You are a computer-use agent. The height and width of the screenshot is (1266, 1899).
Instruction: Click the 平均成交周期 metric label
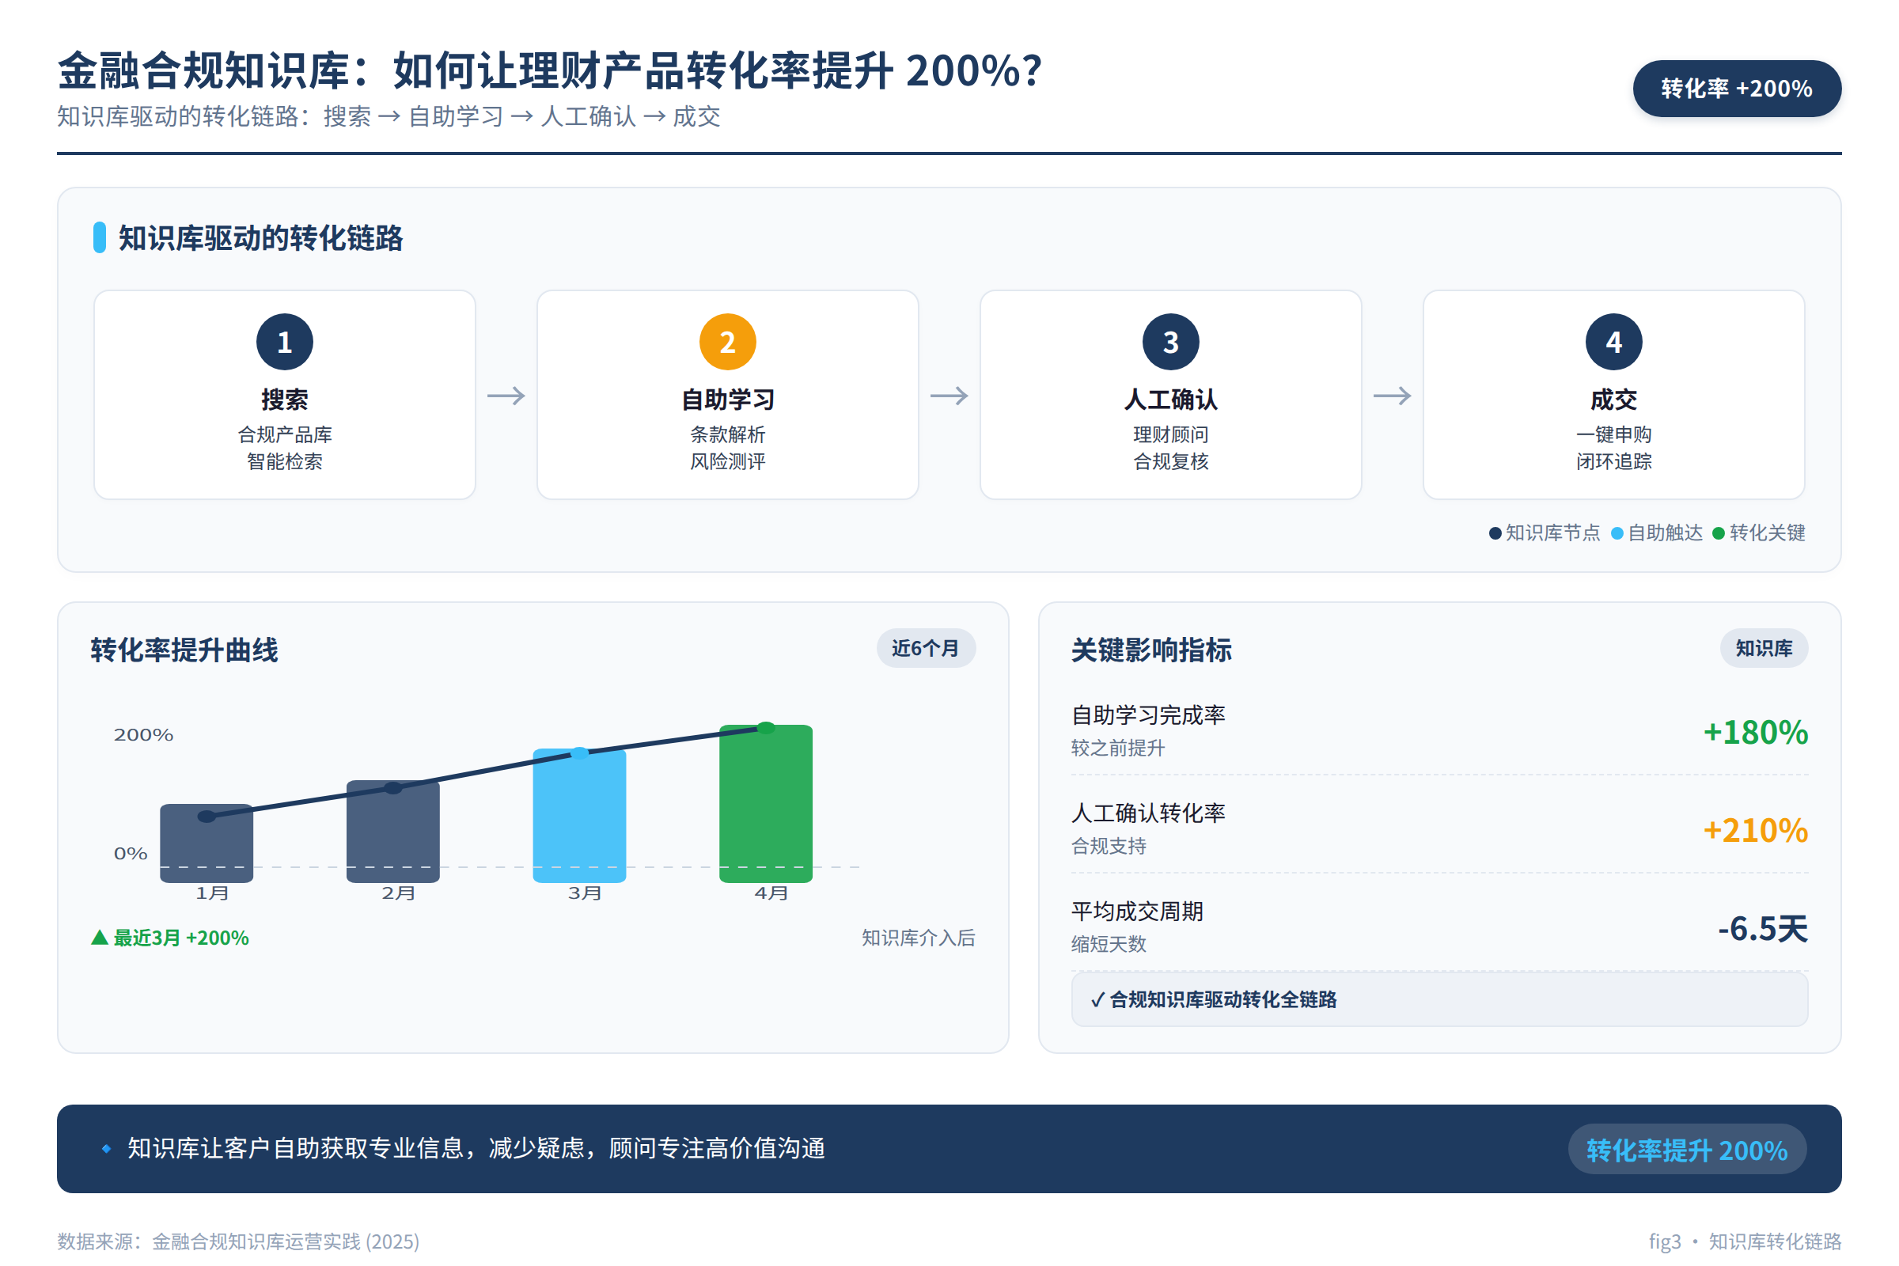pyautogui.click(x=1137, y=912)
